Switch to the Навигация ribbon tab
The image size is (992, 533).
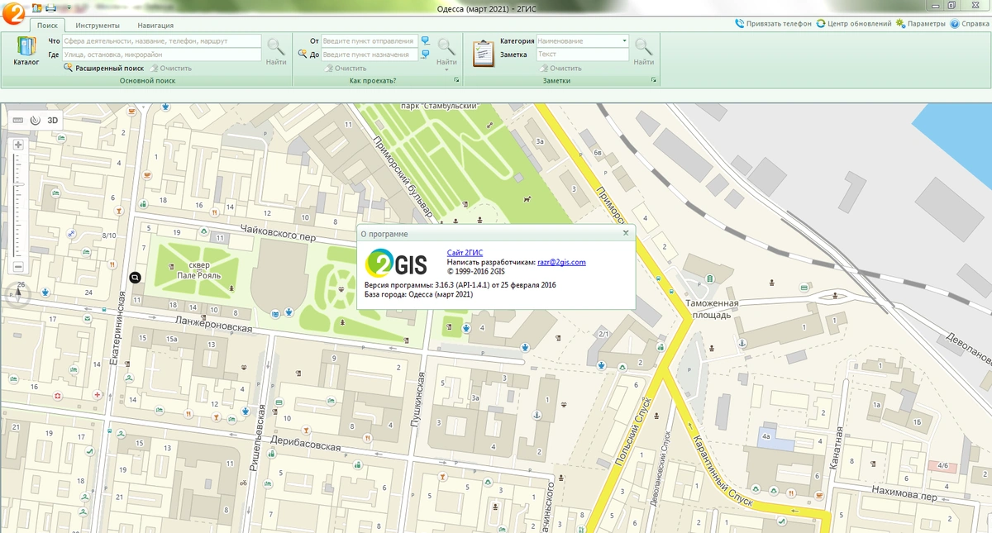click(155, 26)
